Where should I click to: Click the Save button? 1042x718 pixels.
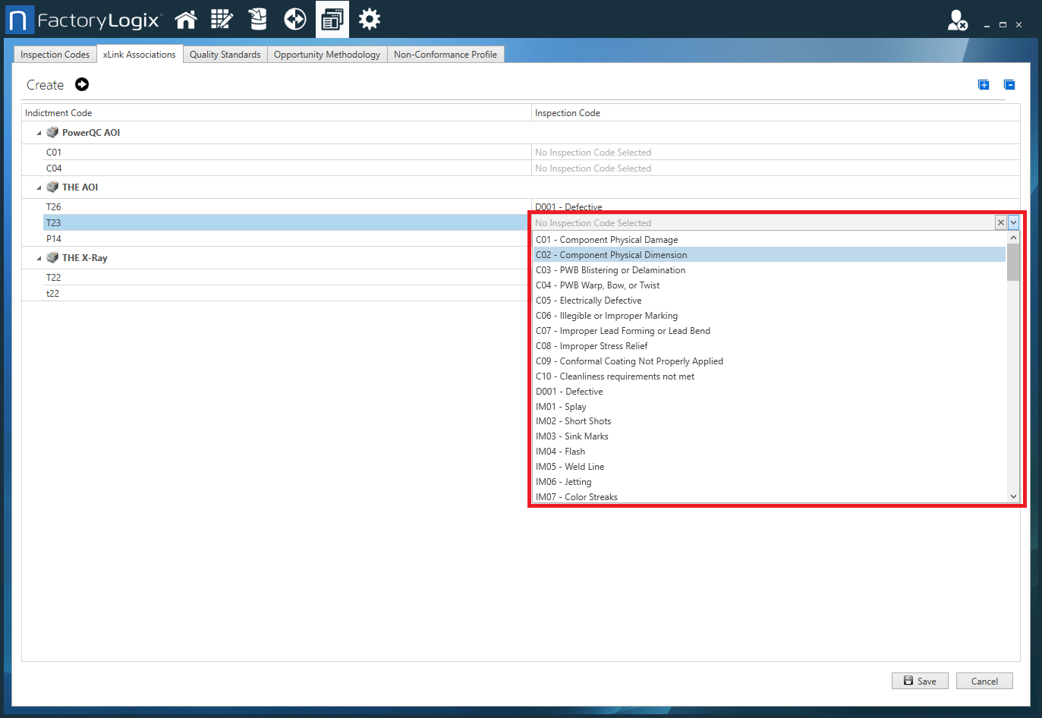point(920,681)
